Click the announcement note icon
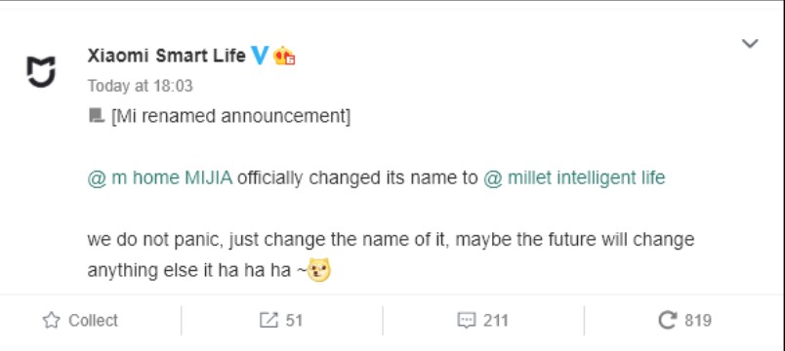The image size is (785, 351). [96, 116]
